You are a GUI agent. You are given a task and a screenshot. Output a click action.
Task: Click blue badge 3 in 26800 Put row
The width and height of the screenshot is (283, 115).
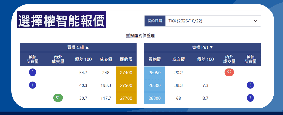tap(250, 98)
